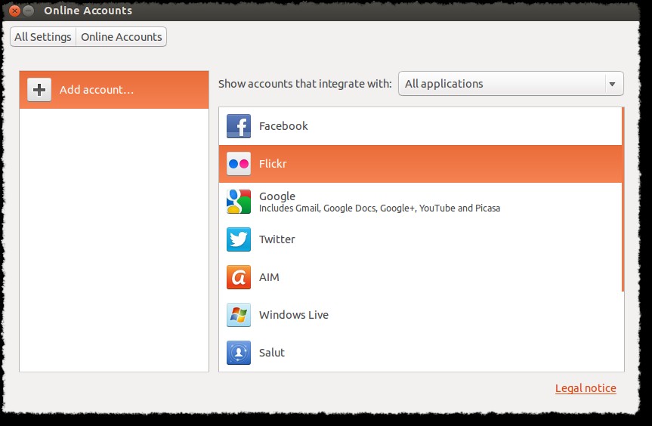Click the Facebook logo icon
This screenshot has width=652, height=426.
click(238, 126)
